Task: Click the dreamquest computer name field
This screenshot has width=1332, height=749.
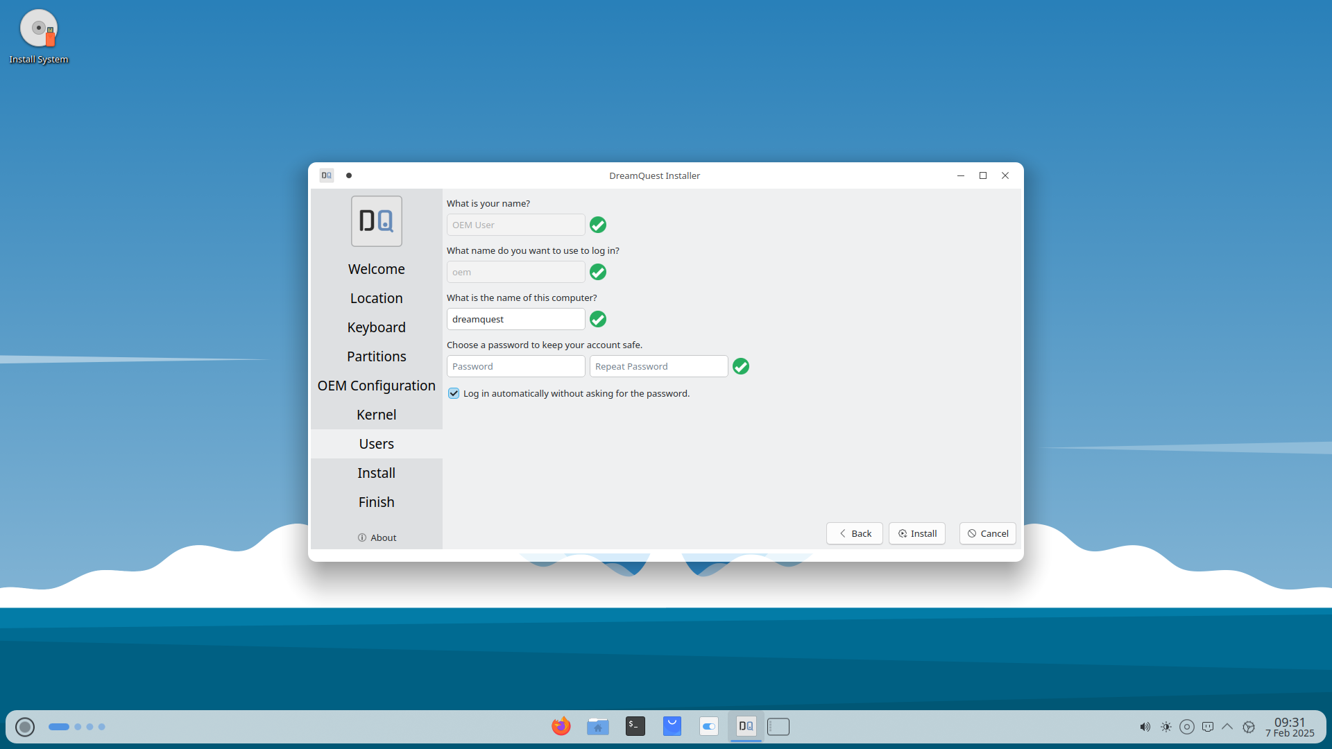Action: pos(516,319)
